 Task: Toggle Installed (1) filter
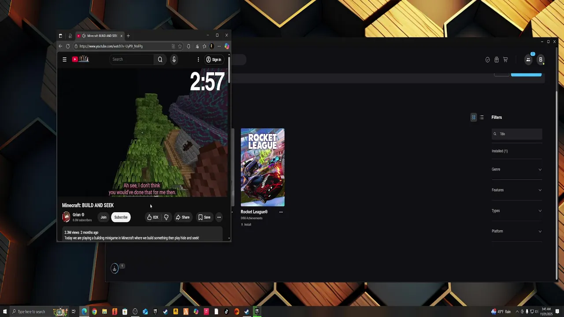point(500,151)
